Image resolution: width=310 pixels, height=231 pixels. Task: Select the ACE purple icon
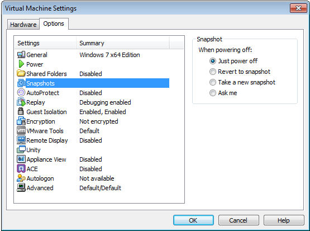pyautogui.click(x=21, y=169)
